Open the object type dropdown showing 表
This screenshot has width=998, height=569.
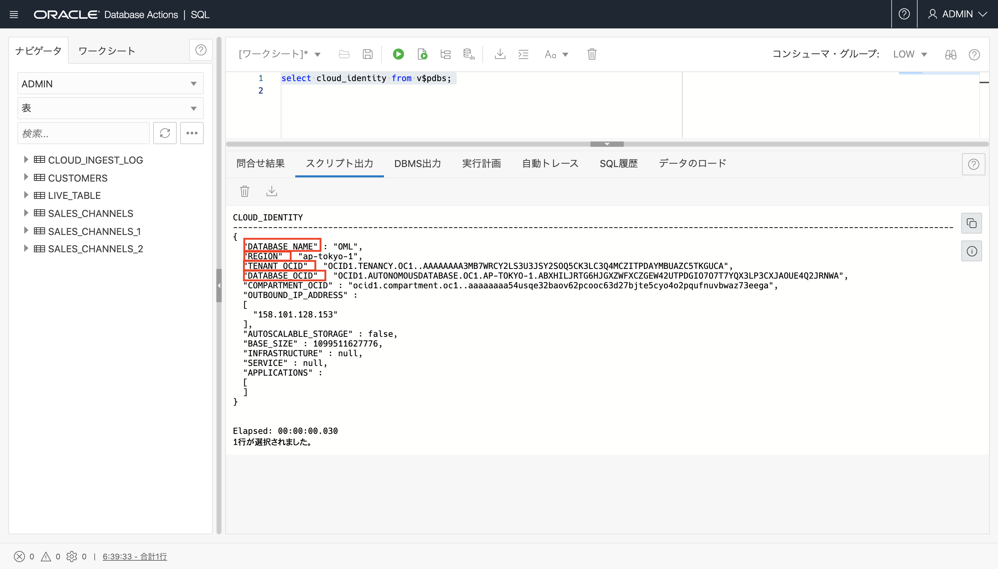point(110,108)
